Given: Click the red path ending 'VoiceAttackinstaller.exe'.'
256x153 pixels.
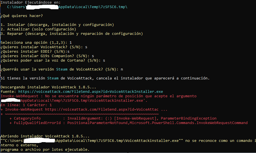Looking at the screenshot, I should coord(74,101).
